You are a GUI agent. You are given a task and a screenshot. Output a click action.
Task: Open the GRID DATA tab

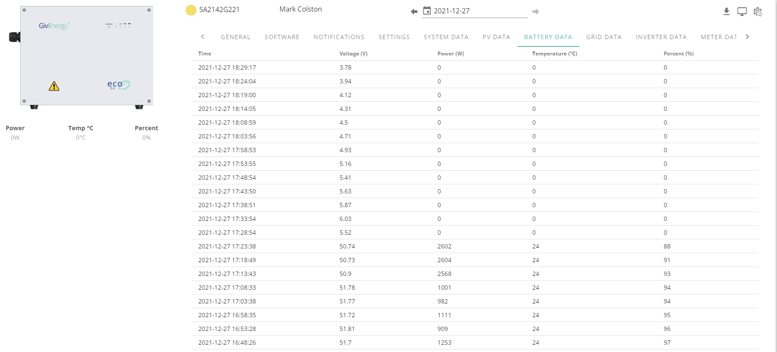604,37
